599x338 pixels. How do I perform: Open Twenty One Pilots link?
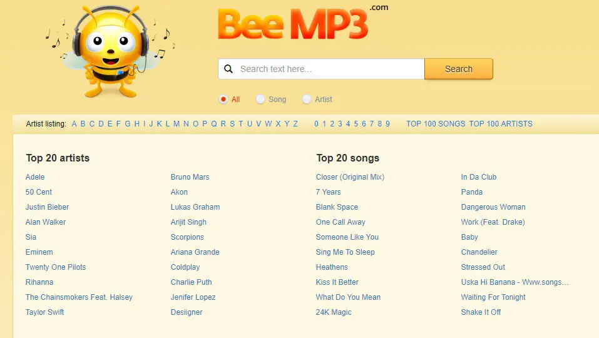pos(56,267)
